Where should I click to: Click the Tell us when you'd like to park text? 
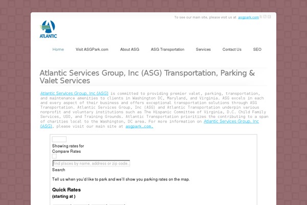point(121,179)
